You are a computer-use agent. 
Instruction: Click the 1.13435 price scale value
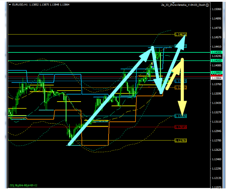[217, 103]
